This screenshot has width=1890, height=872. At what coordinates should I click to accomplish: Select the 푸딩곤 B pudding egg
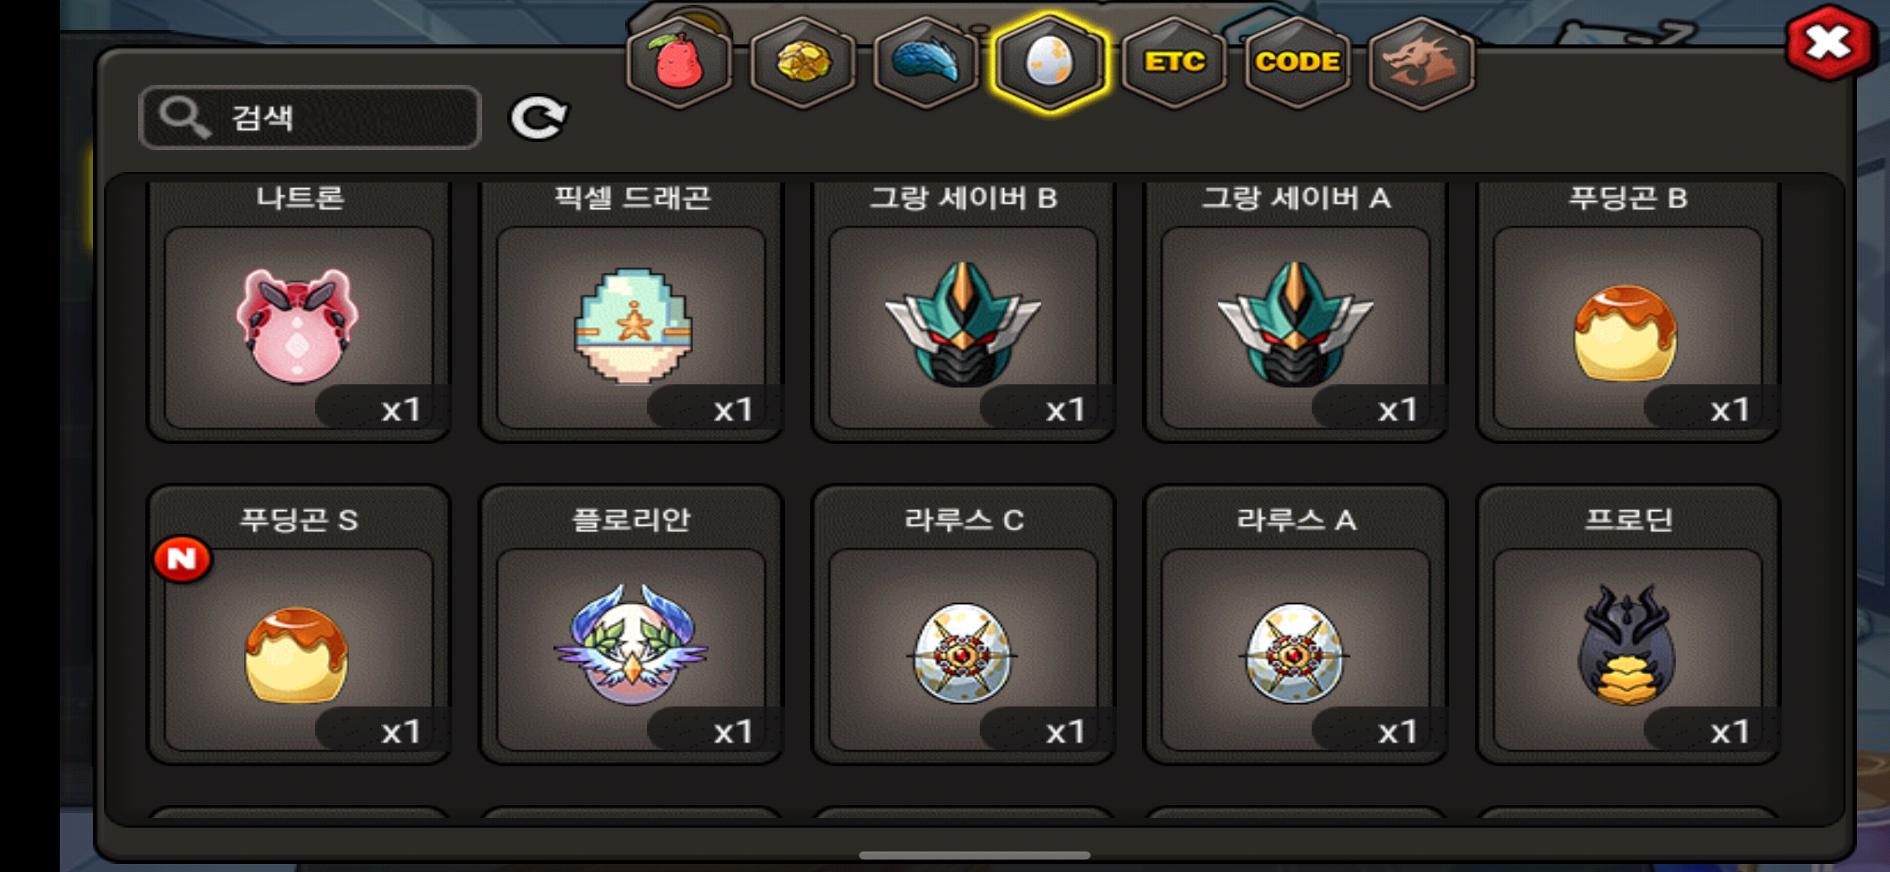pyautogui.click(x=1628, y=312)
